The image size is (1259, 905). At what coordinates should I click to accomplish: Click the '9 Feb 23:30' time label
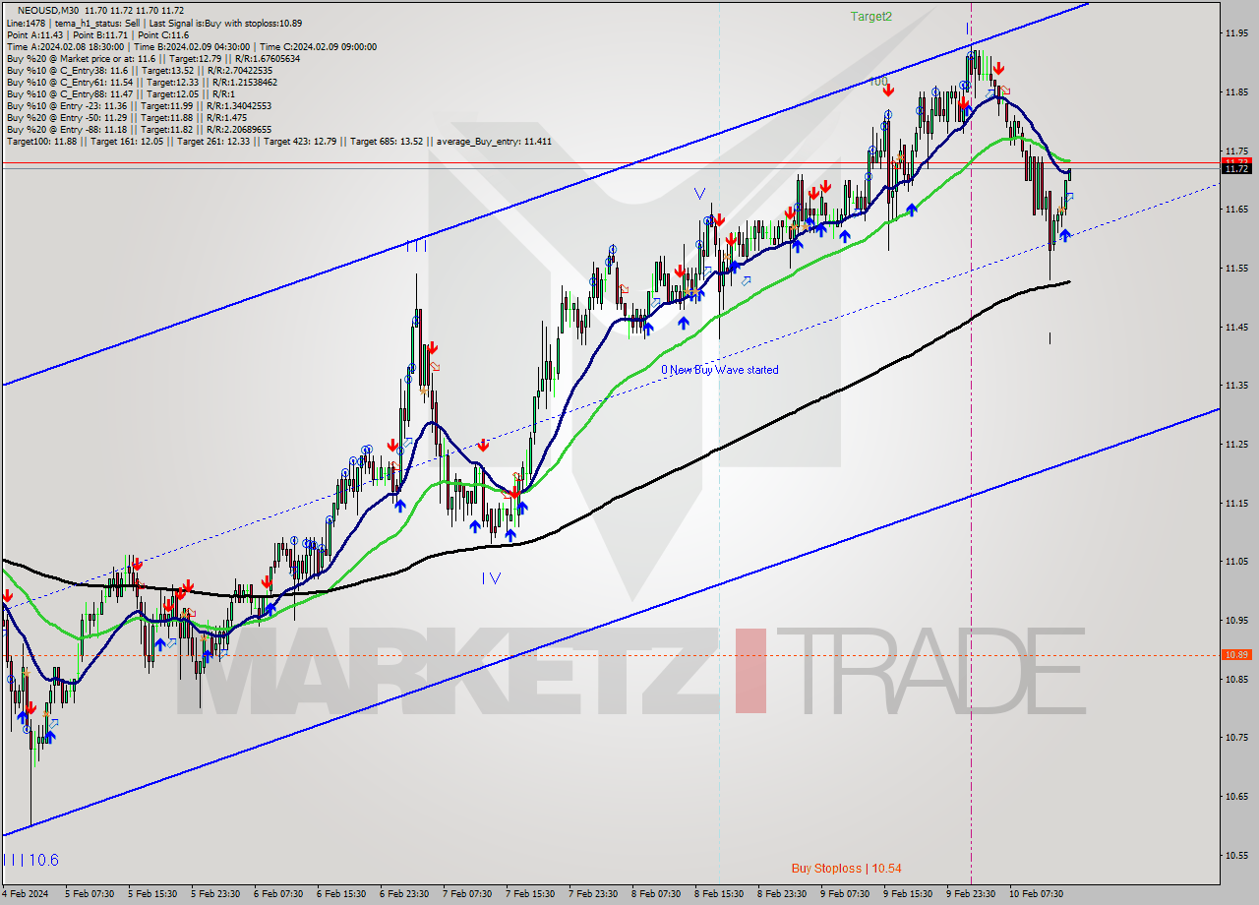[x=971, y=894]
